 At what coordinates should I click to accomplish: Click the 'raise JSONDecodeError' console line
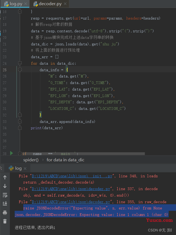tap(93, 208)
